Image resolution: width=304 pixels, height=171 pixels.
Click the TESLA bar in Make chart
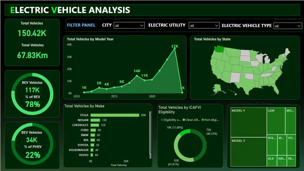point(115,115)
